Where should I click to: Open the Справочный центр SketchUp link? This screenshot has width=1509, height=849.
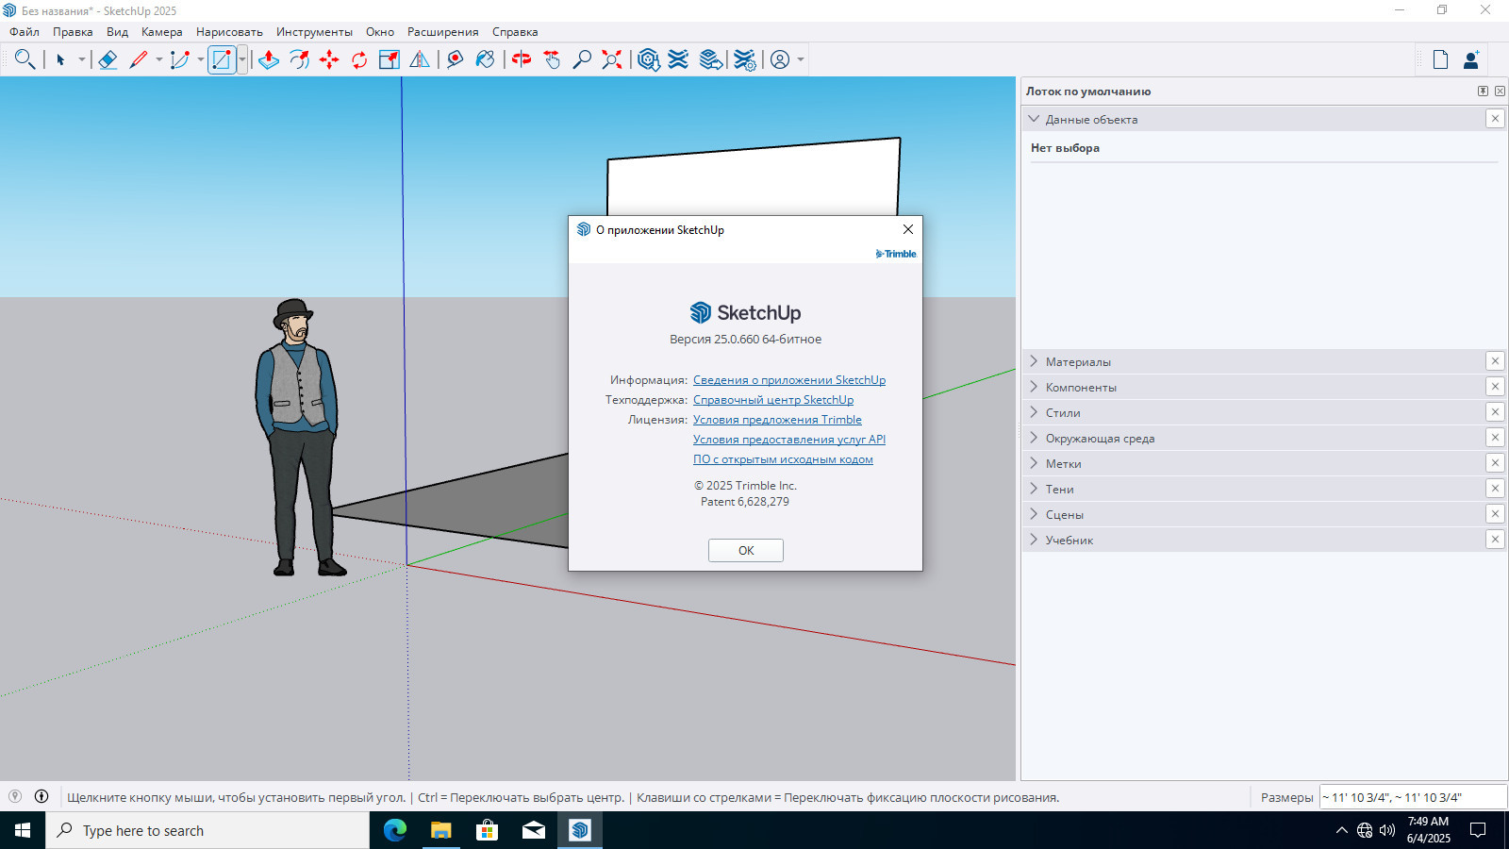coord(773,400)
